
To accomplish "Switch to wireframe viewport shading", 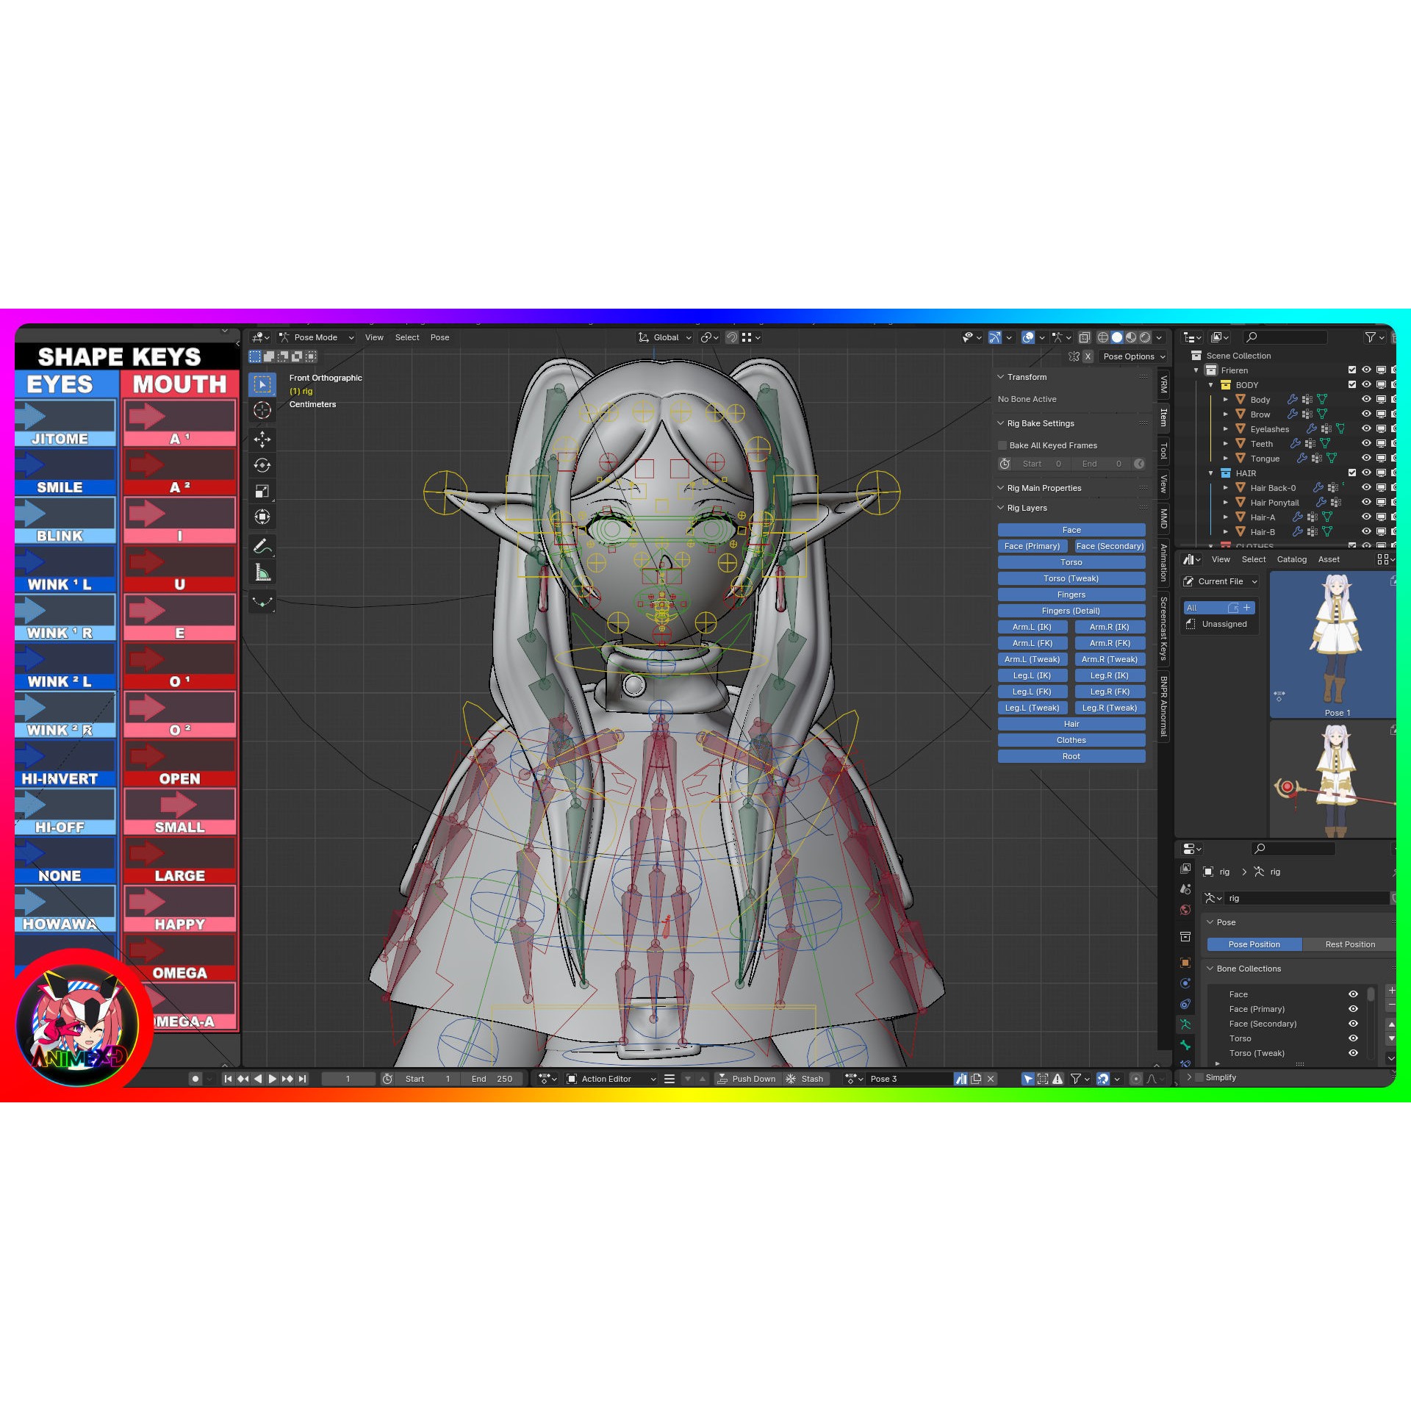I will pyautogui.click(x=1103, y=337).
